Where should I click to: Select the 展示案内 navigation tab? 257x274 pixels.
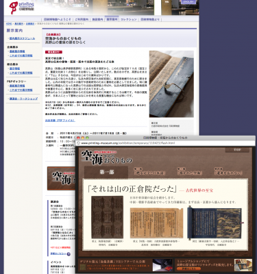(112, 19)
